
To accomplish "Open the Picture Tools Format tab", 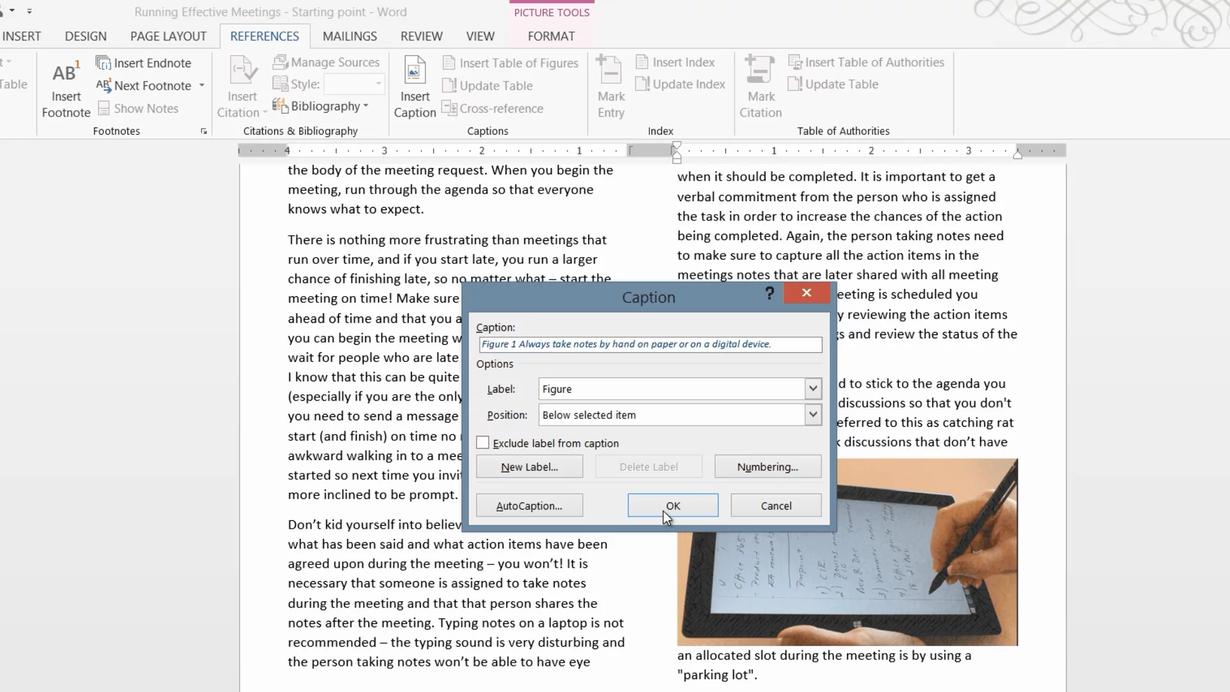I will (551, 37).
